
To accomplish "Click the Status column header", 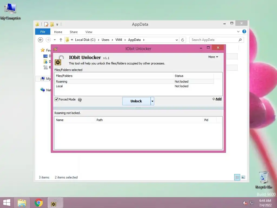I will (x=193, y=76).
